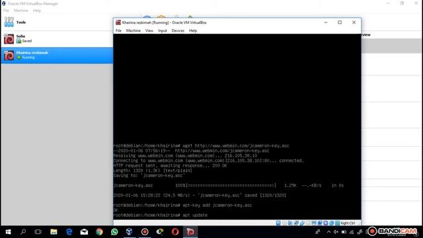Open WhatsApp from the taskbar
Image resolution: width=423 pixels, height=238 pixels.
click(114, 232)
